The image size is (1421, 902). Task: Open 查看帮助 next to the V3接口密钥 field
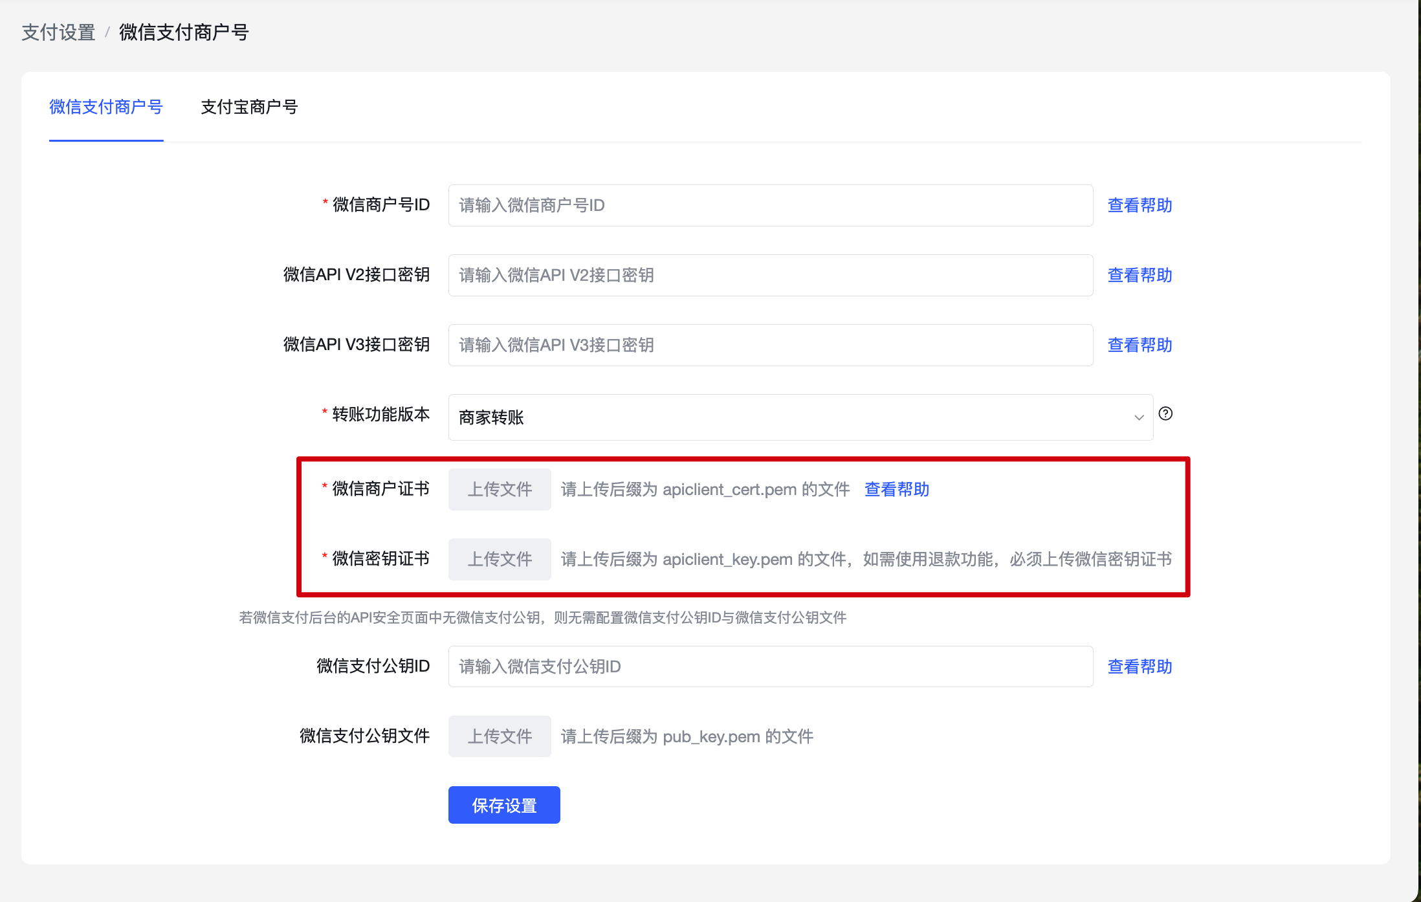1140,345
